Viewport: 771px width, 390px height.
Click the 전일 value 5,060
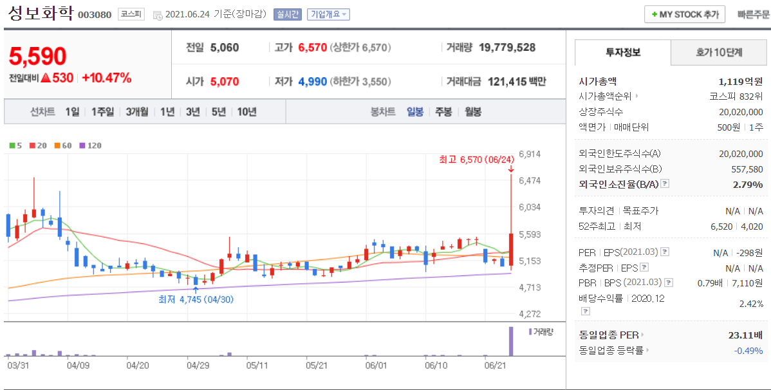224,48
